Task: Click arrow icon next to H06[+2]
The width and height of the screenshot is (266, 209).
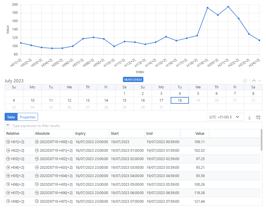Action: (8, 185)
